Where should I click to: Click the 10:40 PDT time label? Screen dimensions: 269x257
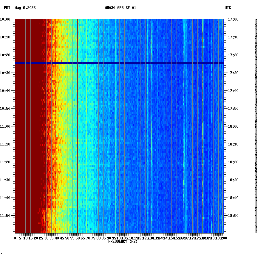[x=5, y=91]
